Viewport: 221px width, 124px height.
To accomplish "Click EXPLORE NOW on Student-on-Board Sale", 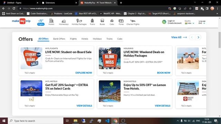I will (x=84, y=73).
